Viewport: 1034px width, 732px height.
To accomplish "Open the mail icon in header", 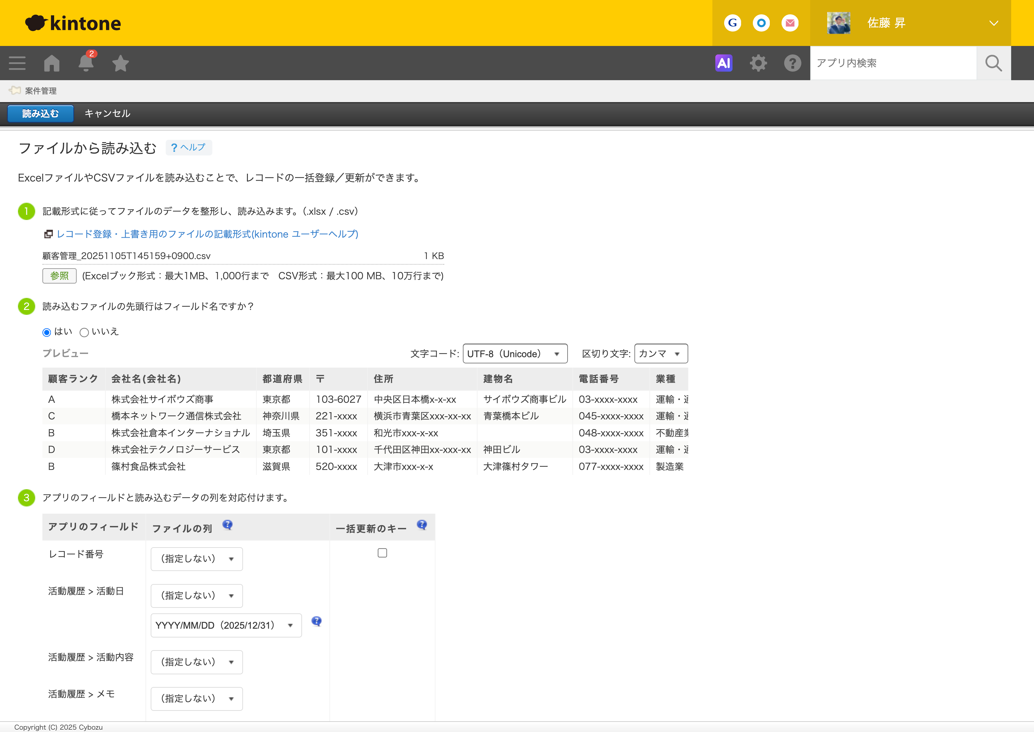I will tap(790, 23).
